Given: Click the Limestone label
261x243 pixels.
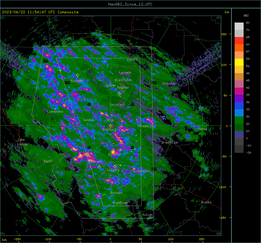Looking at the screenshot, I should point(55,112).
